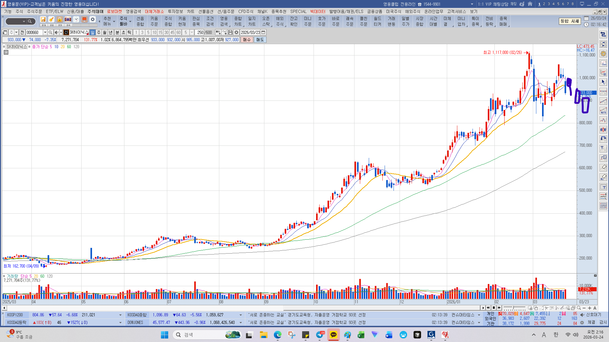The width and height of the screenshot is (609, 342).
Task: Click the chart save-format disk icon
Action: click(x=230, y=32)
